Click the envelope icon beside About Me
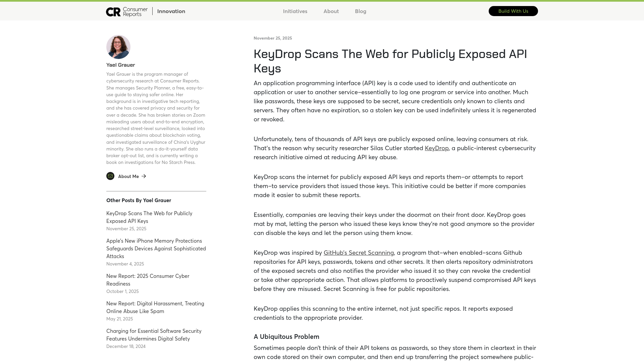This screenshot has height=362, width=644. pos(110,176)
